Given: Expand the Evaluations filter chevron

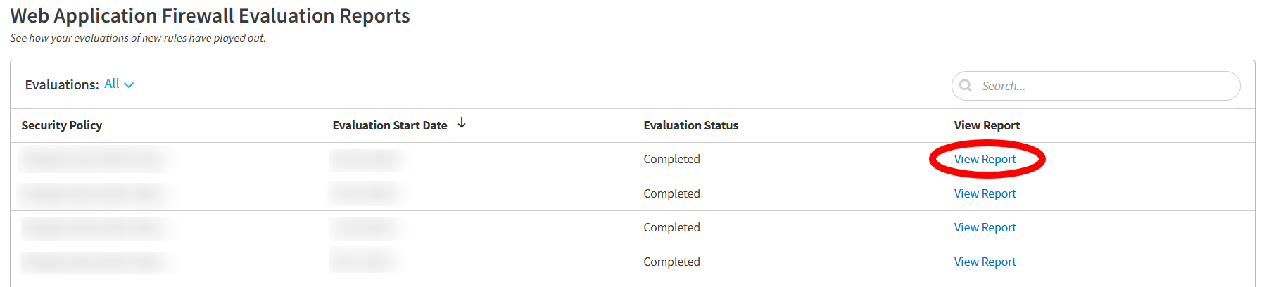Looking at the screenshot, I should click(x=129, y=85).
